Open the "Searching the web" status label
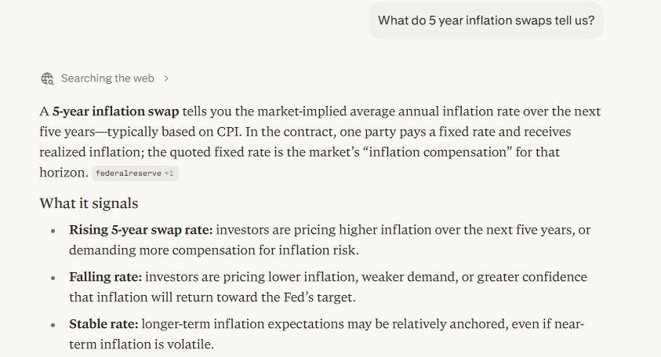This screenshot has height=357, width=661. 107,78
